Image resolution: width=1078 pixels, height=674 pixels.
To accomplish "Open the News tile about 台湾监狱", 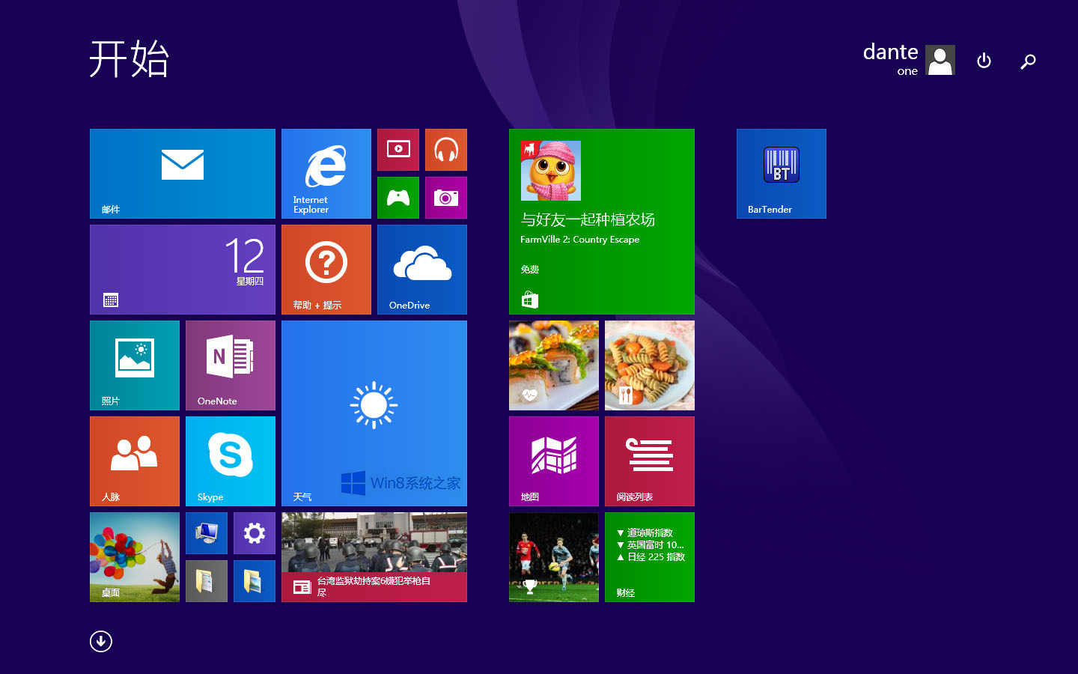I will click(x=374, y=557).
